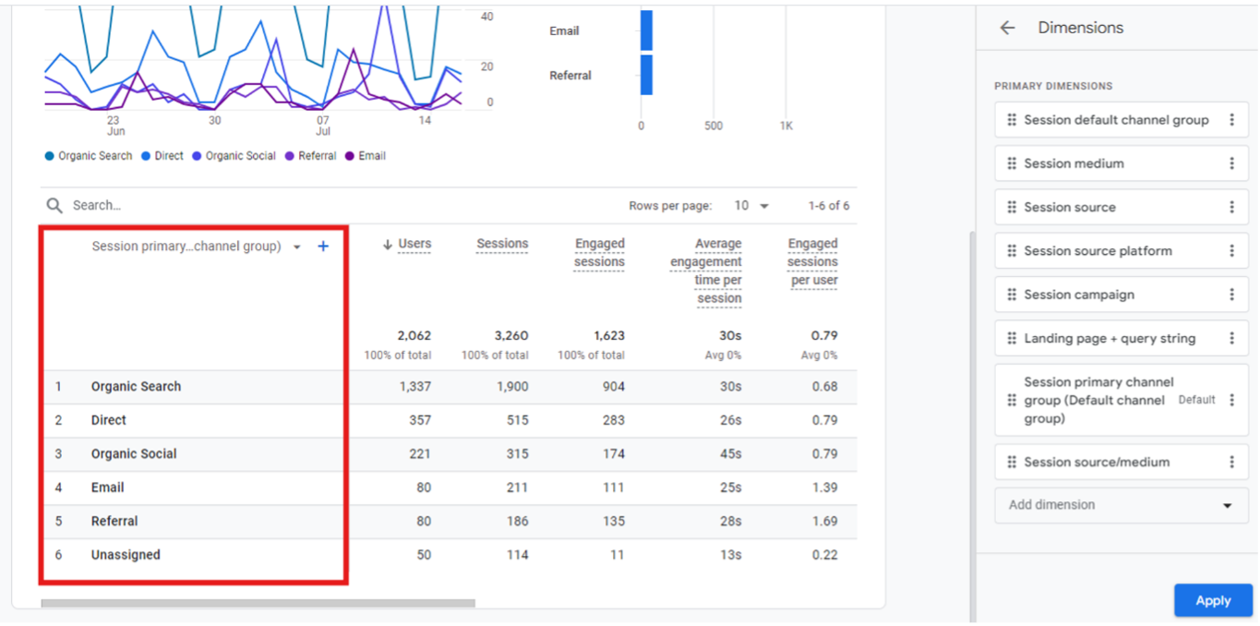
Task: Sort by Engaged sessions column header
Action: (x=599, y=253)
